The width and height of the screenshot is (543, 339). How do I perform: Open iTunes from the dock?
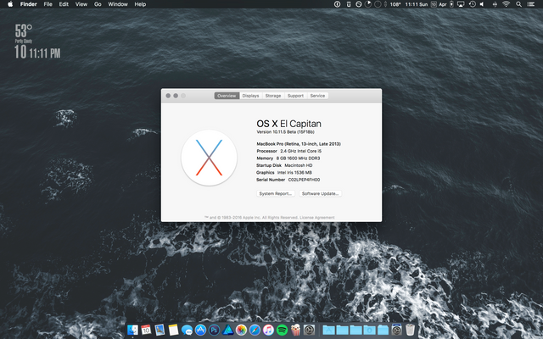pos(267,329)
